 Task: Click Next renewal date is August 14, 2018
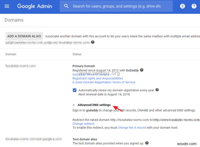coord(104,94)
